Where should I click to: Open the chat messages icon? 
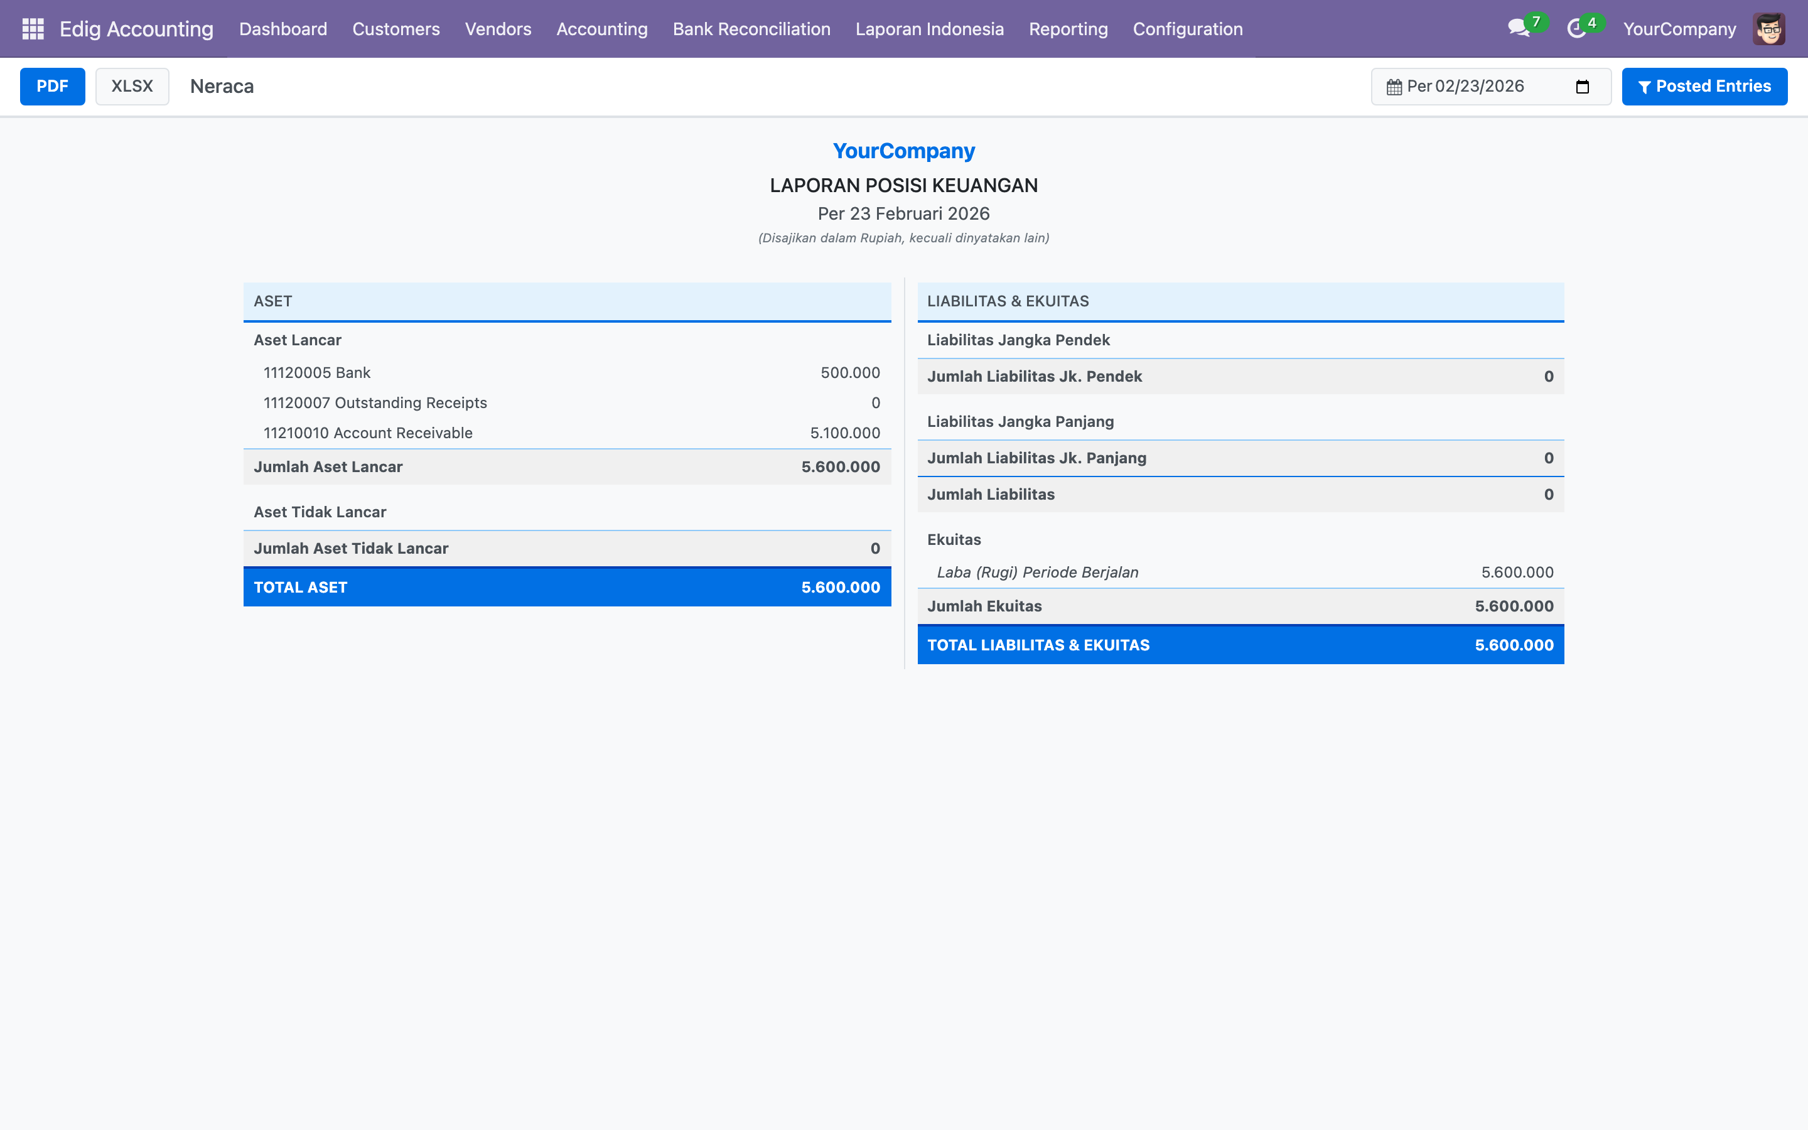tap(1517, 28)
